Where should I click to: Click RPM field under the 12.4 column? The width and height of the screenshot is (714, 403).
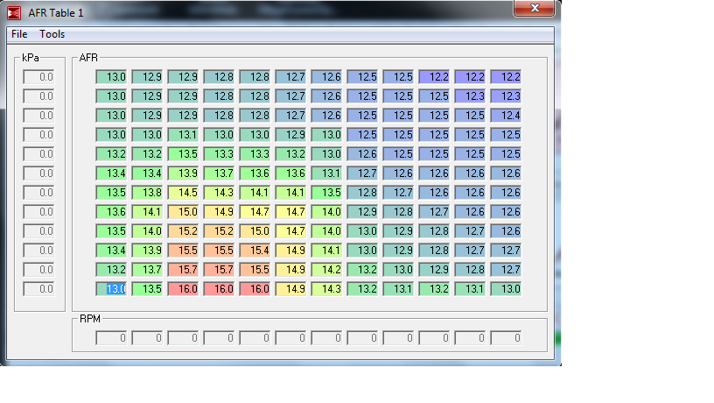[506, 338]
